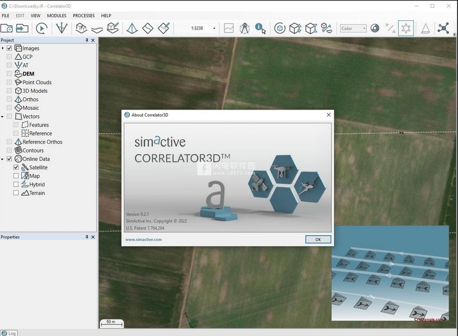This screenshot has height=336, width=458.
Task: Open the Color display mode dropdown
Action: click(353, 28)
